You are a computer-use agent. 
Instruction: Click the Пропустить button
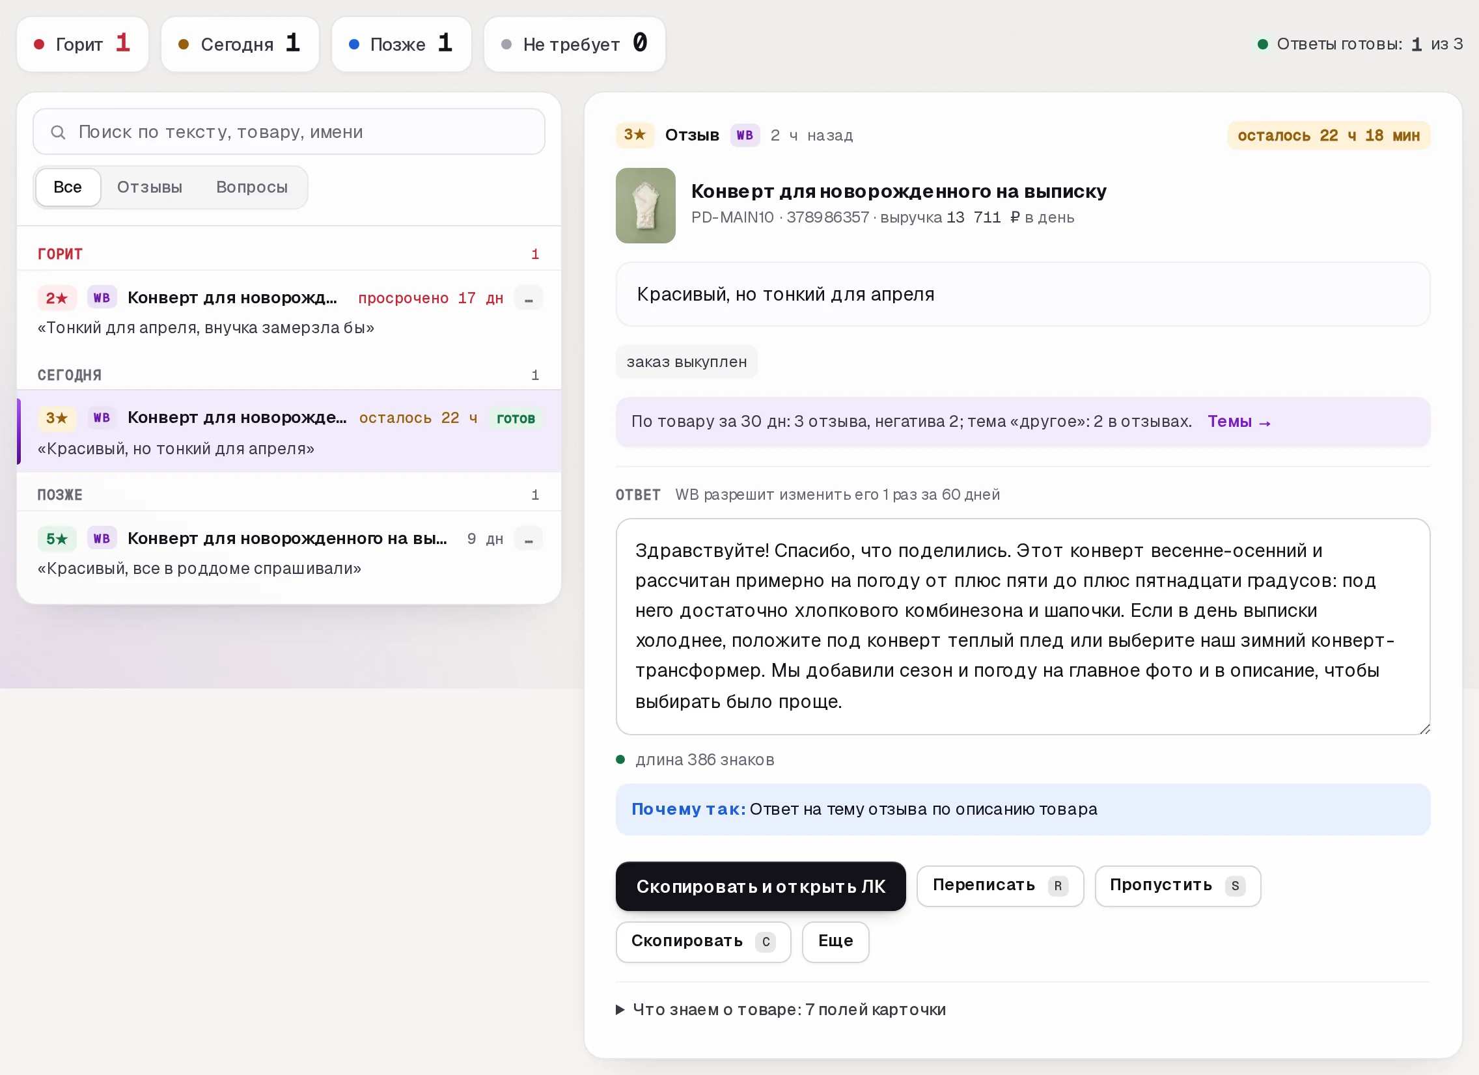1178,885
